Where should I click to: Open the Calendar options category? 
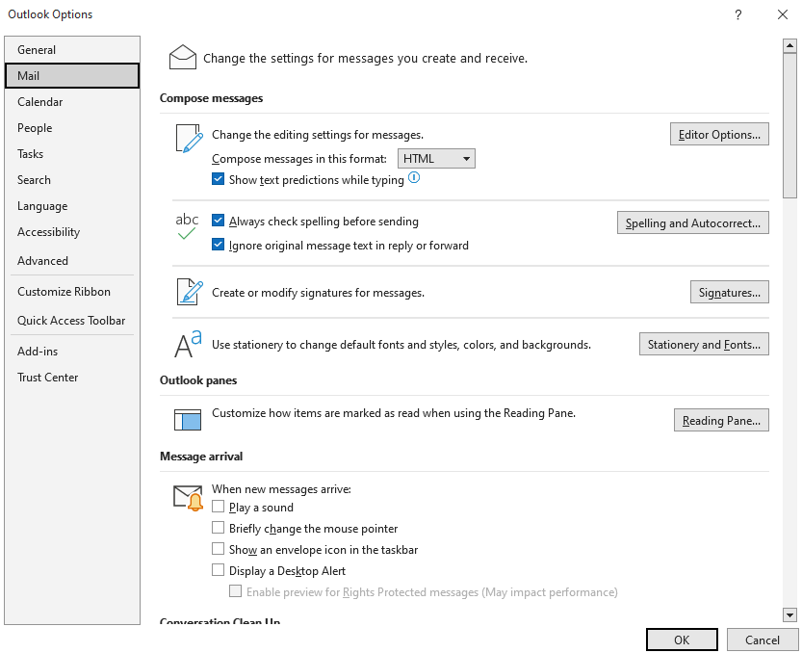tap(72, 102)
